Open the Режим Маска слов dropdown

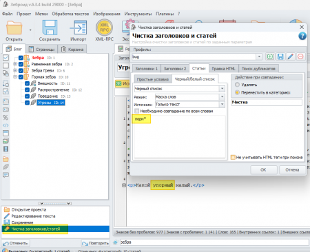[222, 97]
